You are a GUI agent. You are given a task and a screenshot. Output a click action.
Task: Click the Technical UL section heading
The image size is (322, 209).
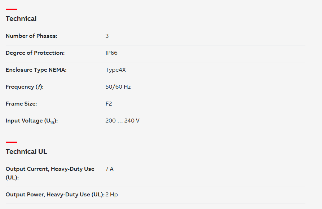click(26, 151)
